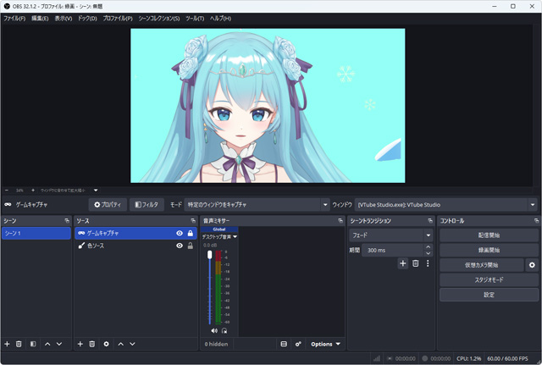
Task: Move scene down arrow
Action: 59,344
